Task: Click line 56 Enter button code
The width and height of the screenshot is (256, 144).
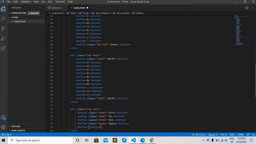Action: [x=103, y=44]
